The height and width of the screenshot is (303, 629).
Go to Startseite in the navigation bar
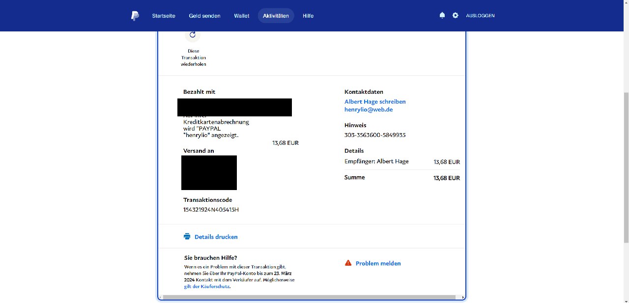(164, 16)
